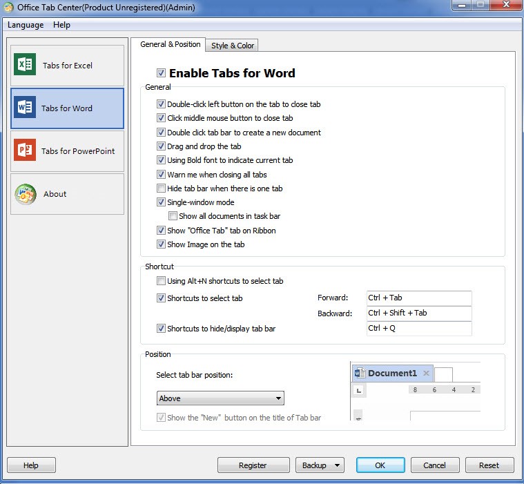Image resolution: width=524 pixels, height=484 pixels.
Task: Click the Backward shortcut field Ctrl + Shift + Tab
Action: (x=419, y=313)
